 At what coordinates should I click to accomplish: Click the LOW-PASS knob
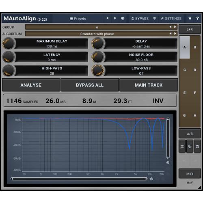pos(98,70)
